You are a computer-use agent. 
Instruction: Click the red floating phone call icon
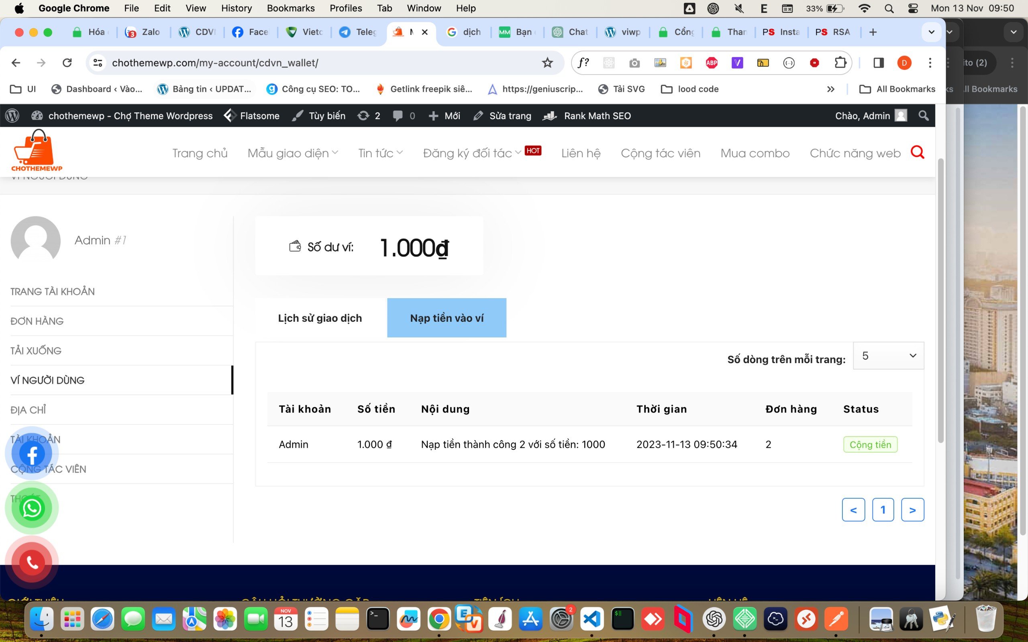point(32,562)
